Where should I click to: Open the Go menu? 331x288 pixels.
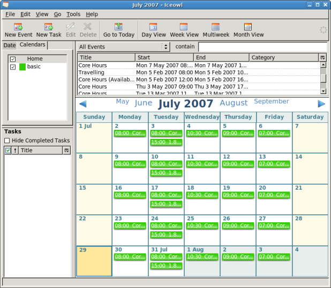(57, 14)
